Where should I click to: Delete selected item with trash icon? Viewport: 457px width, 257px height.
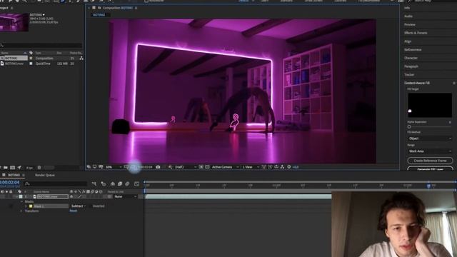point(39,168)
